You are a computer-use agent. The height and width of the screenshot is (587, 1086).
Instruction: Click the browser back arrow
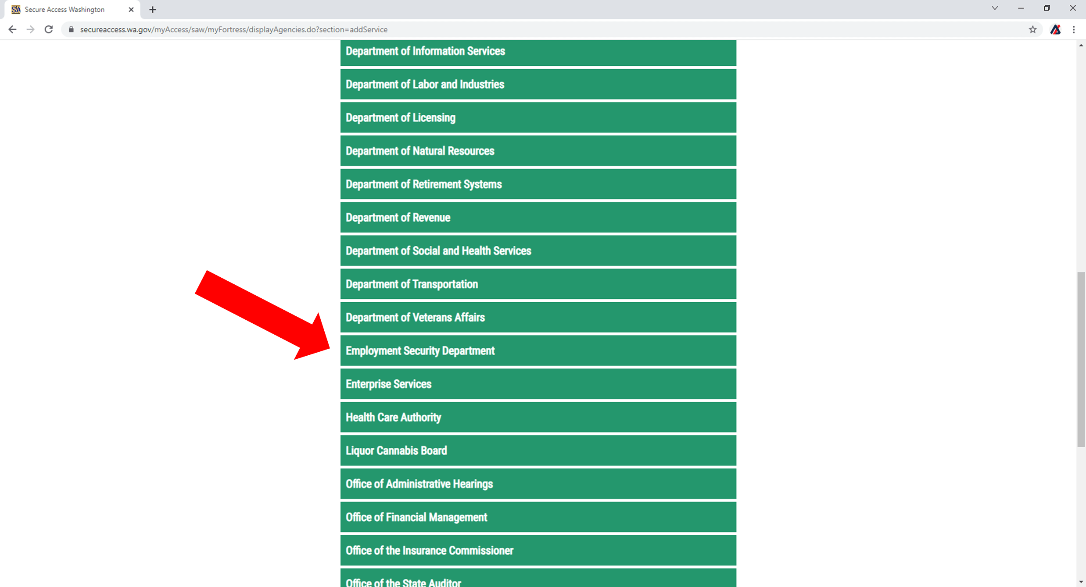pos(12,29)
